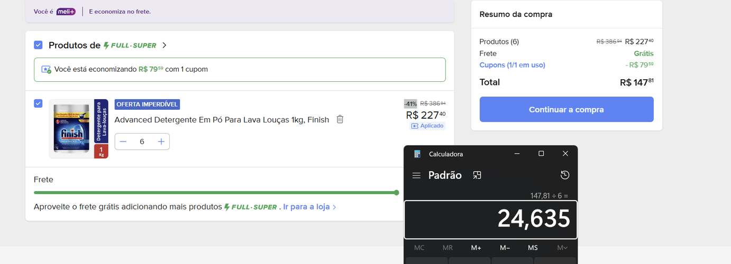Image resolution: width=731 pixels, height=264 pixels.
Task: Click the R$ 227,40 item price
Action: point(426,115)
